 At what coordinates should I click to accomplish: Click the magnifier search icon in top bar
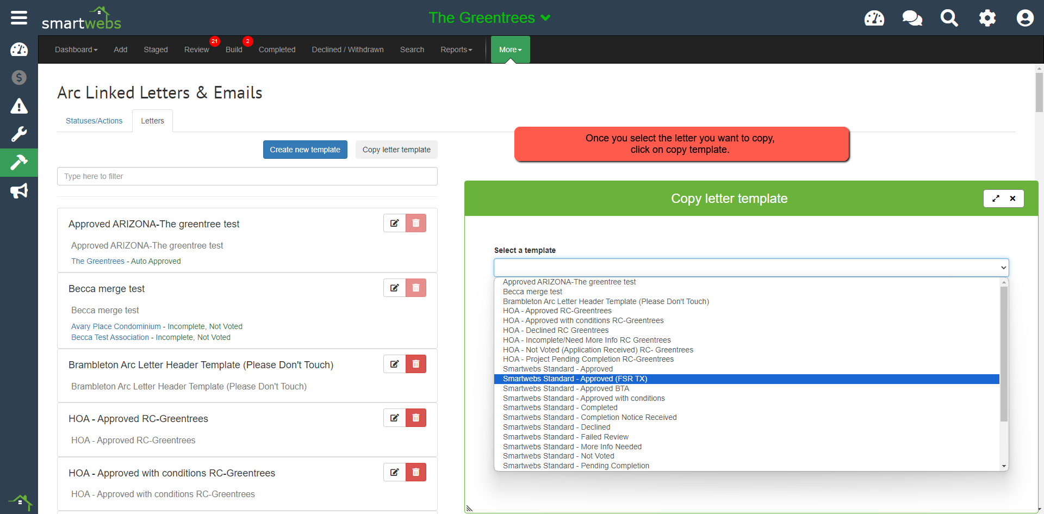[x=949, y=18]
